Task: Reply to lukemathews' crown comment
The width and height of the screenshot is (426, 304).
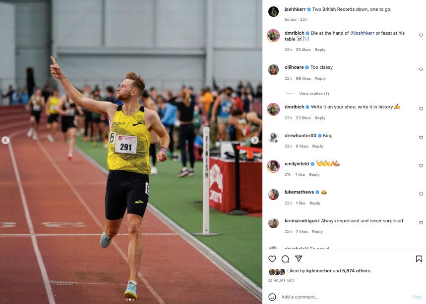Action: [x=314, y=203]
